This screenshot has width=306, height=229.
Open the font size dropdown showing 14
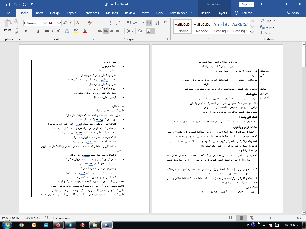[59, 23]
